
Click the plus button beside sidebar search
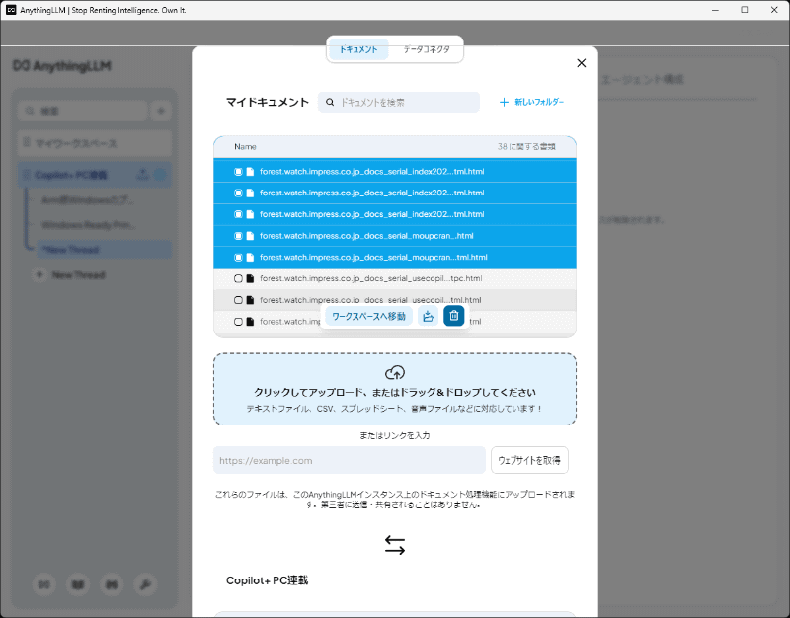pyautogui.click(x=161, y=111)
